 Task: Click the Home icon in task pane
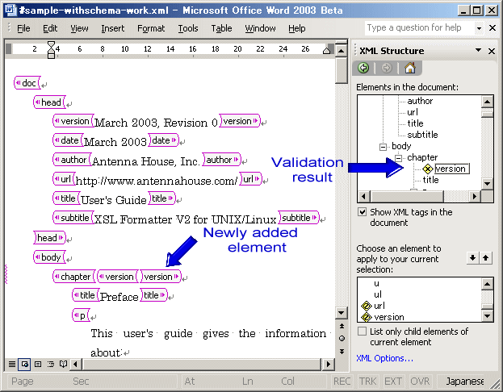tap(410, 68)
